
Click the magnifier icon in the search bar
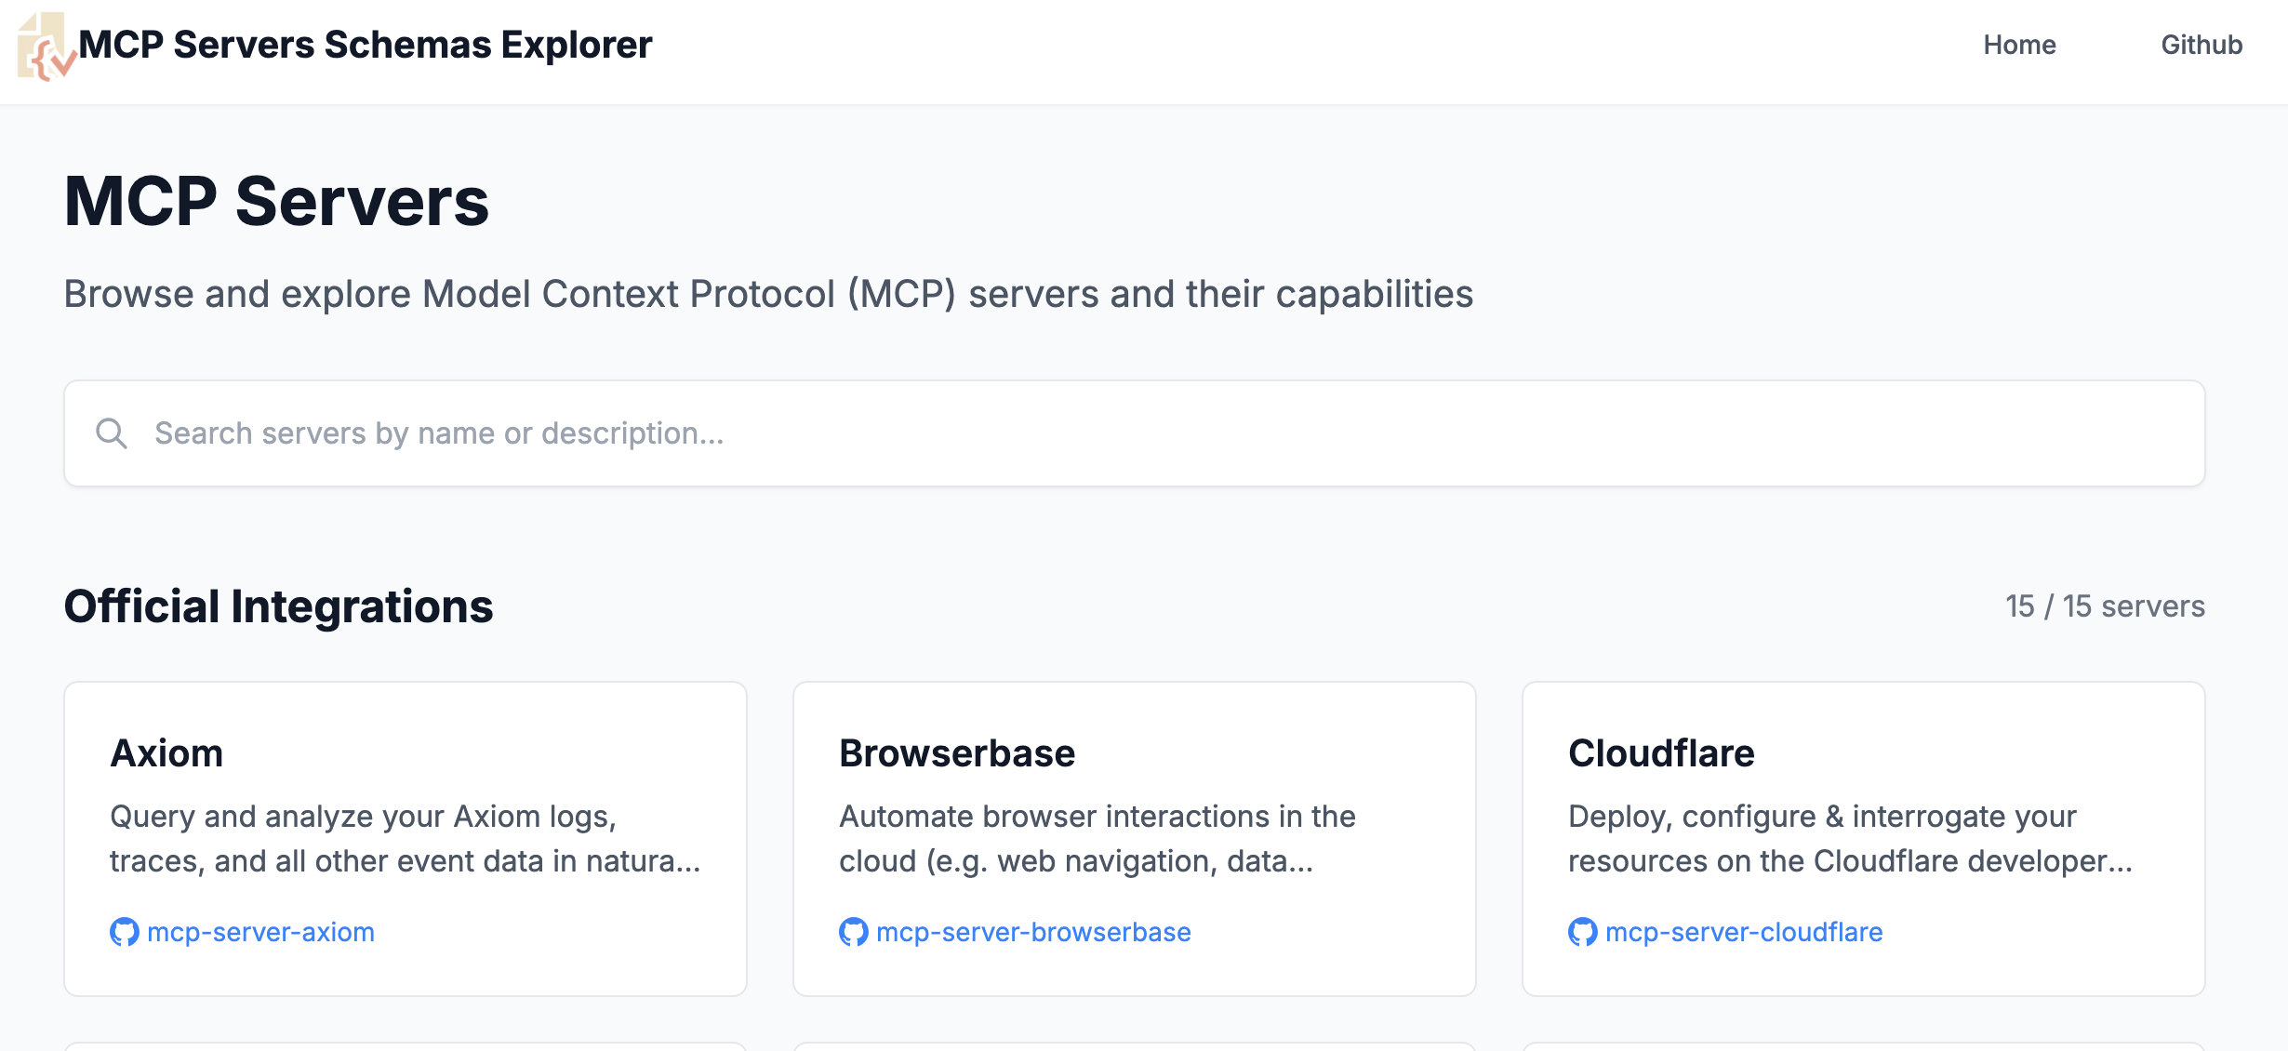(112, 433)
